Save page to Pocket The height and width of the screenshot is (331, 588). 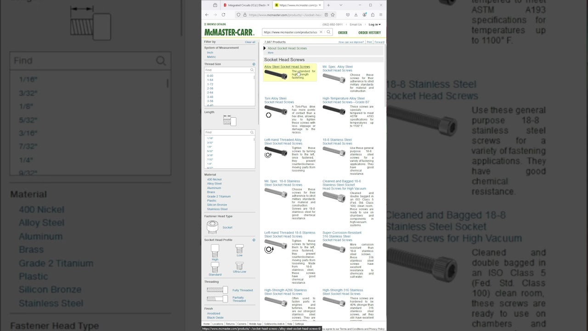click(348, 15)
